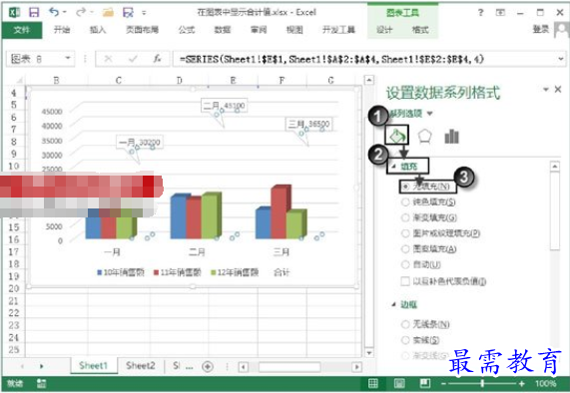Adjust the zoom slider handle in status bar
Screen dimensions: 570x393
[482, 383]
